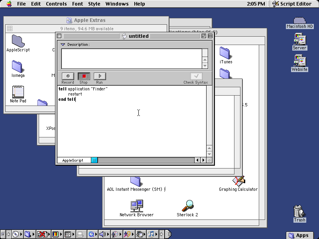
Task: Click the menu bar clock
Action: (x=256, y=4)
